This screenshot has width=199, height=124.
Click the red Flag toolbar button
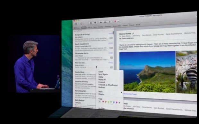[x=115, y=22]
